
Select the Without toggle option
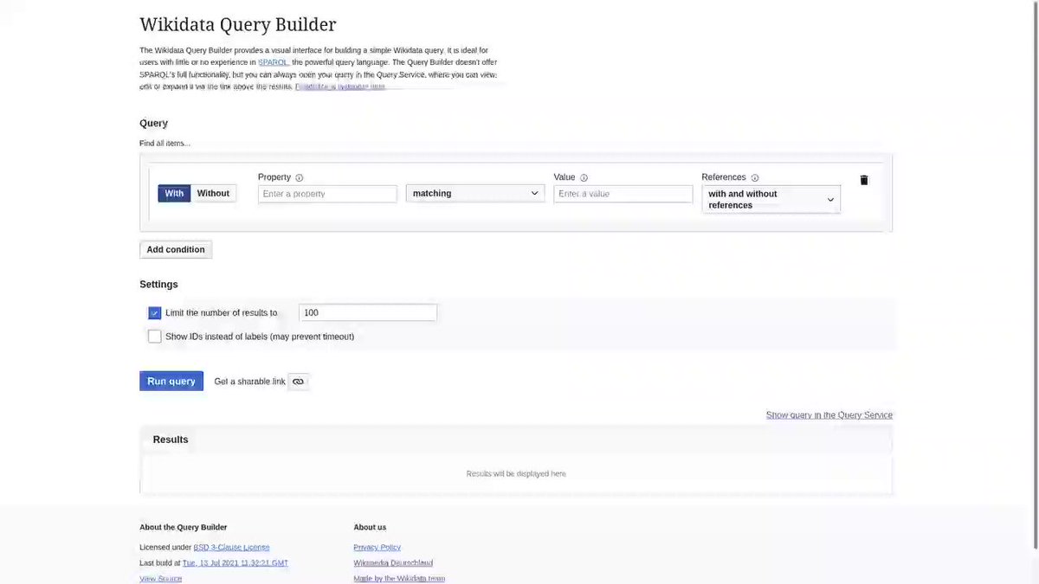(x=213, y=193)
